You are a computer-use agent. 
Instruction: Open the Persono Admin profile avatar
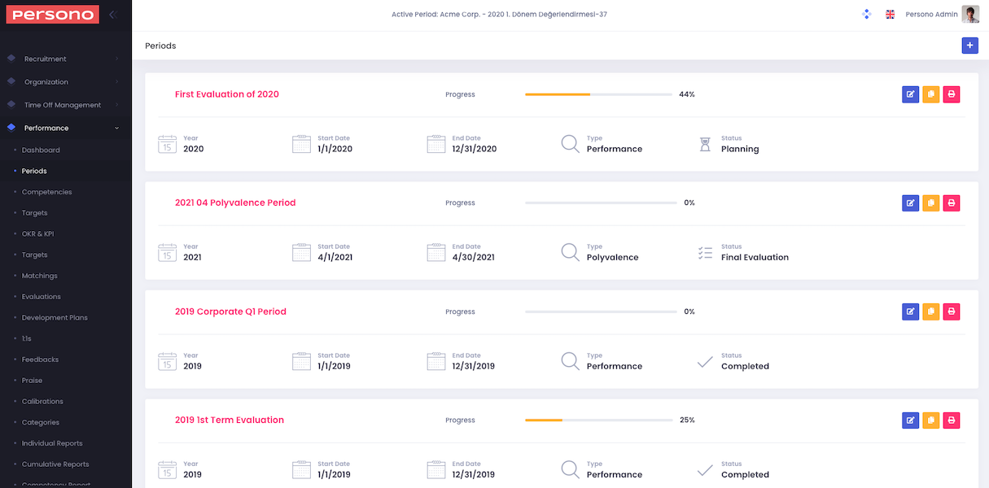point(970,14)
